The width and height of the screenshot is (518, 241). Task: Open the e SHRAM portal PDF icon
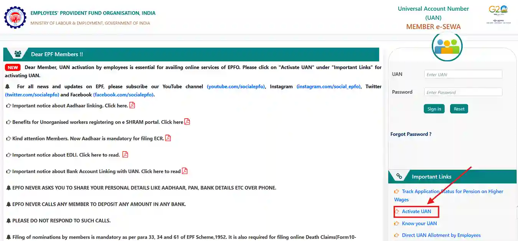[x=187, y=122]
